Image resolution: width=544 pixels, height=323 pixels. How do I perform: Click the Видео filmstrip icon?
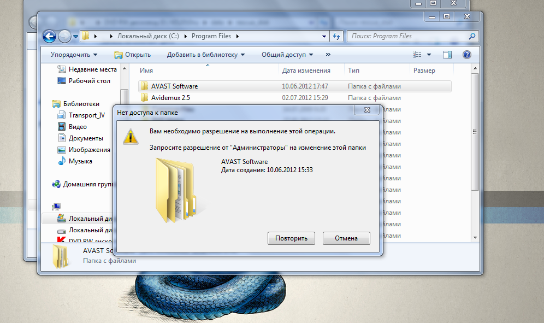click(61, 126)
